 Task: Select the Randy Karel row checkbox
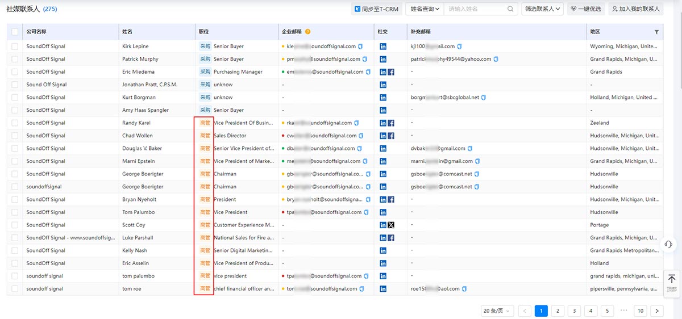pyautogui.click(x=15, y=123)
